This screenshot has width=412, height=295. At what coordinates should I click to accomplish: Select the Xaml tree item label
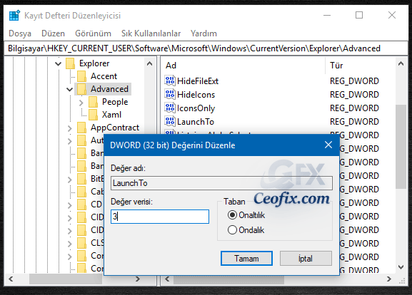[111, 115]
